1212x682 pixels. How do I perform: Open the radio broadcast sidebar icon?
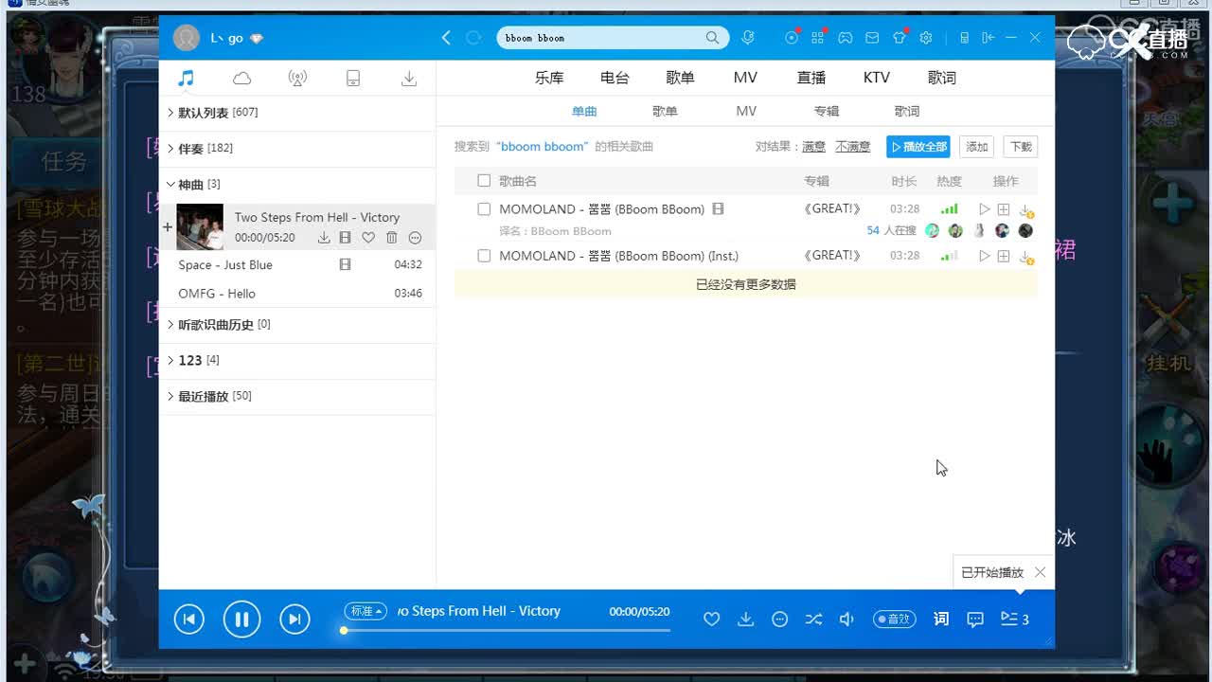[297, 79]
